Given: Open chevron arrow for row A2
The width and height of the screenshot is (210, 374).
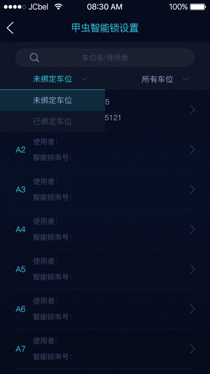Looking at the screenshot, I should [x=192, y=150].
